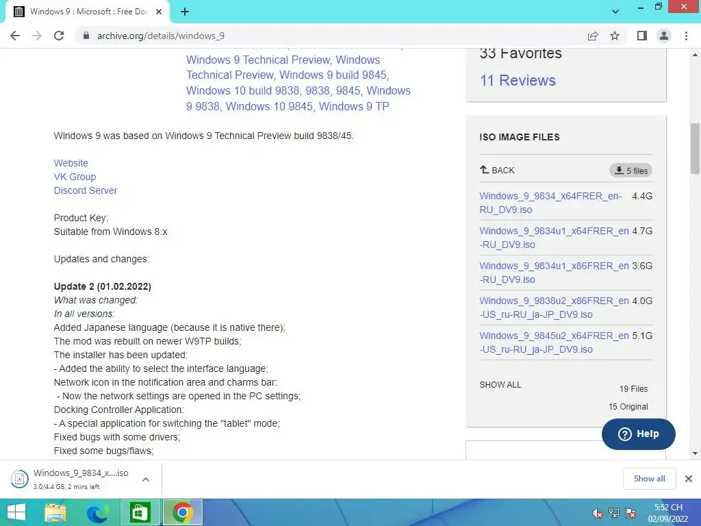Click the Windows 9 TP tag link
This screenshot has height=526, width=701.
pyautogui.click(x=354, y=106)
